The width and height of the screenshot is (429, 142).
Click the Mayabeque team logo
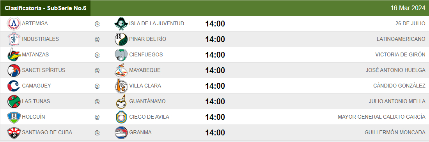(x=121, y=70)
